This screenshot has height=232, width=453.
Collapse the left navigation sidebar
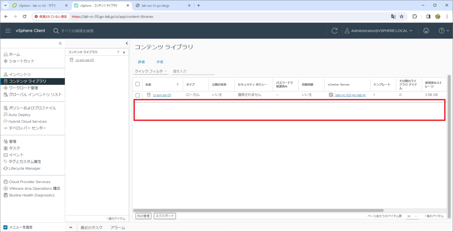[x=60, y=43]
